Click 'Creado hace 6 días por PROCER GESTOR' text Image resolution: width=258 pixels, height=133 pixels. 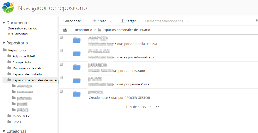(119, 98)
